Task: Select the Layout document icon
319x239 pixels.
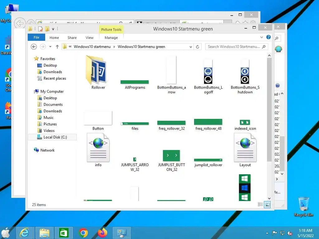Action: [x=245, y=147]
